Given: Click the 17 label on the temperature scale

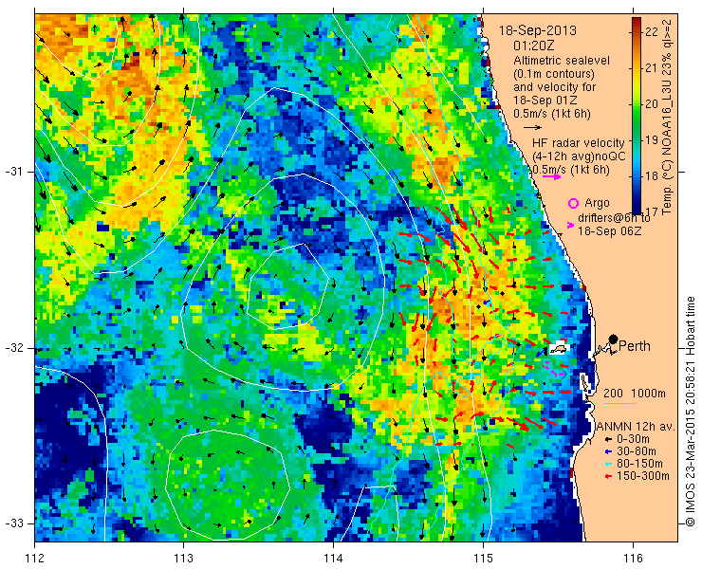Looking at the screenshot, I should pos(652,211).
